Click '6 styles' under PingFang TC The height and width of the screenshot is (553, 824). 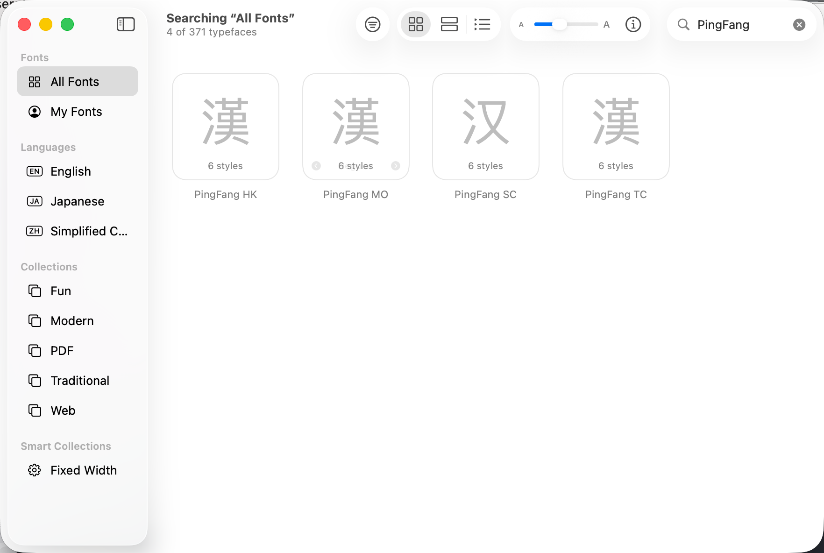point(616,166)
